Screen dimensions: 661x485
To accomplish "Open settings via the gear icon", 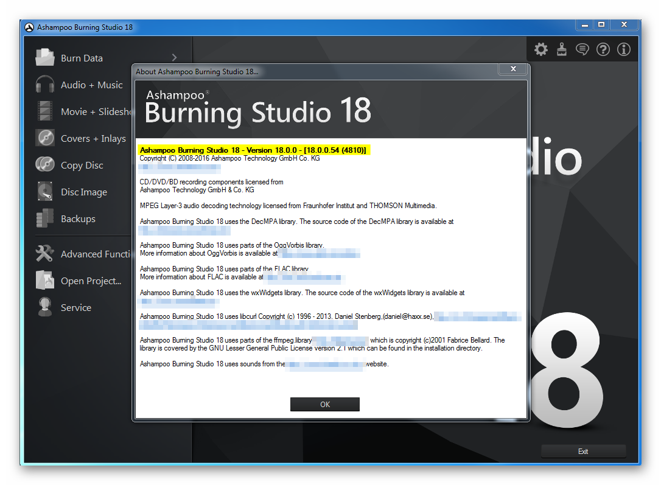I will click(541, 49).
